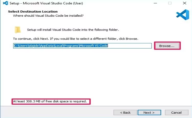Screen dimensions: 192x118
Task: Click the 308.3 MB free disk space notice
Action: tap(50, 101)
